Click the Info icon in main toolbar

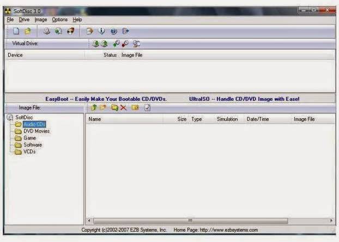[102, 32]
